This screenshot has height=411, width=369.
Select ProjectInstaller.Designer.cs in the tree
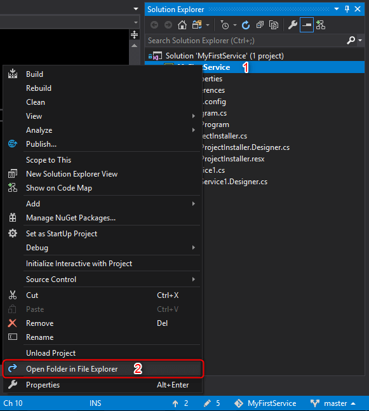click(246, 147)
